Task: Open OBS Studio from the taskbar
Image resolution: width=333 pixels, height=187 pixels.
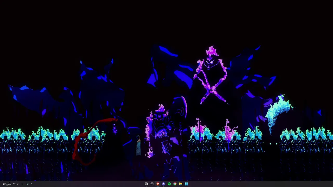Action: click(x=152, y=184)
